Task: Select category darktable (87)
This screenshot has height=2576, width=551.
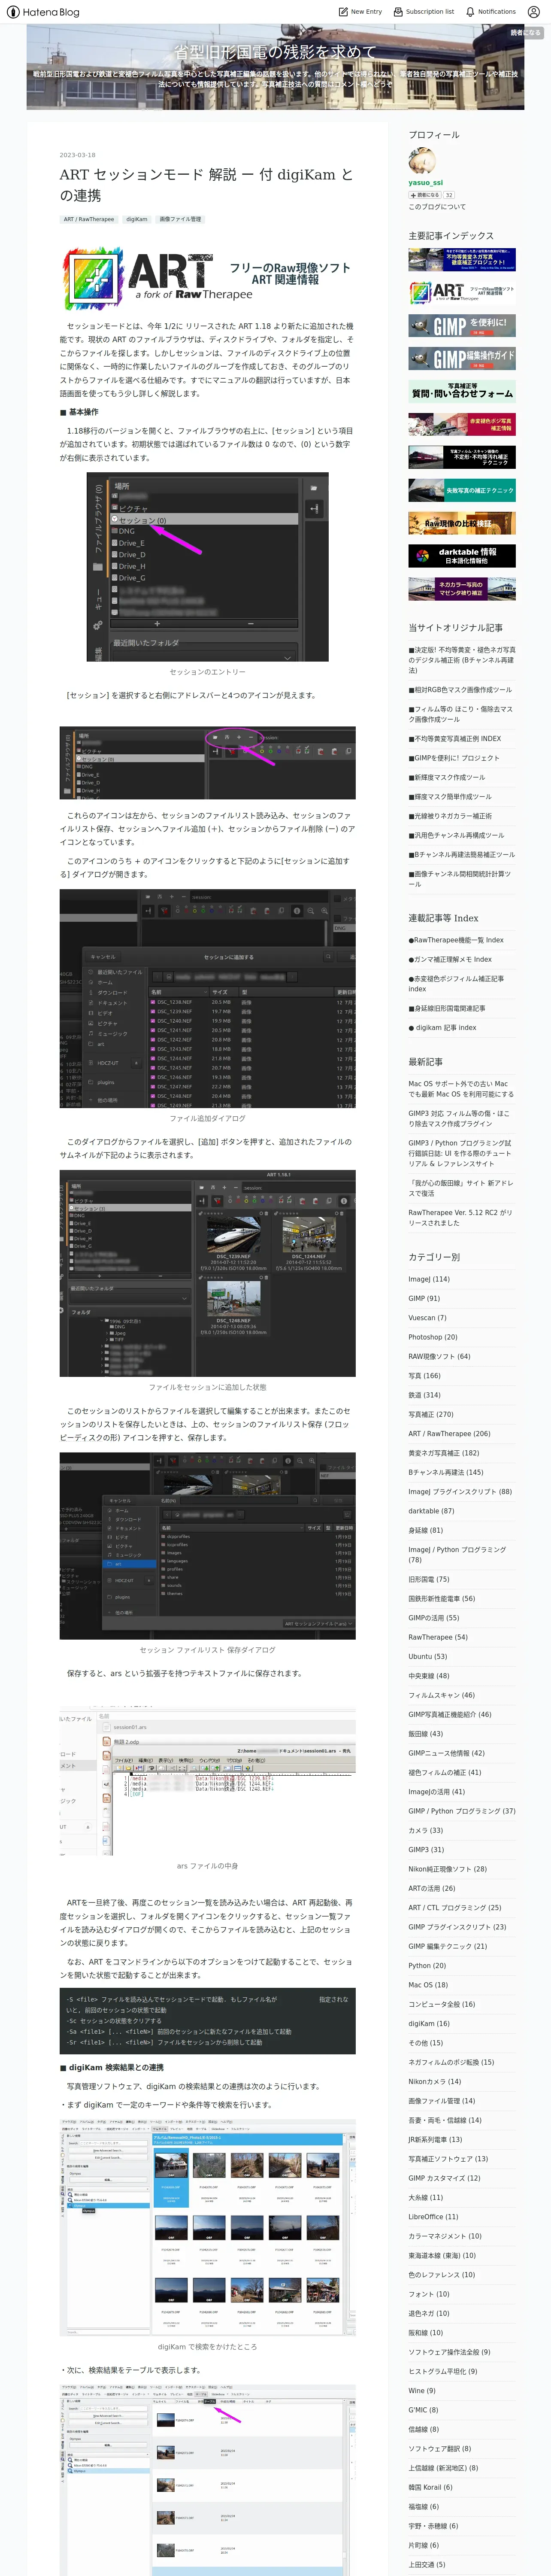Action: (431, 1511)
